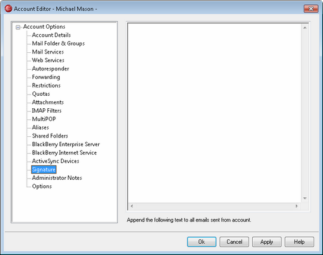Click the vertical scrollbar down arrow

point(305,198)
